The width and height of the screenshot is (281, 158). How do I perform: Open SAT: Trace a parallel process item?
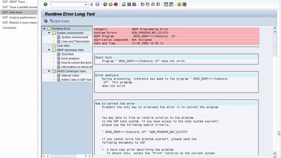point(20,7)
